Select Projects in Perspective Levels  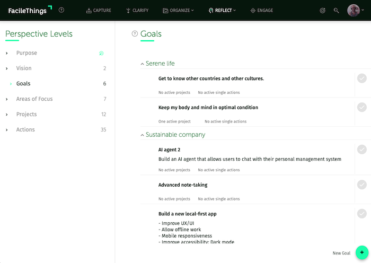(x=26, y=115)
